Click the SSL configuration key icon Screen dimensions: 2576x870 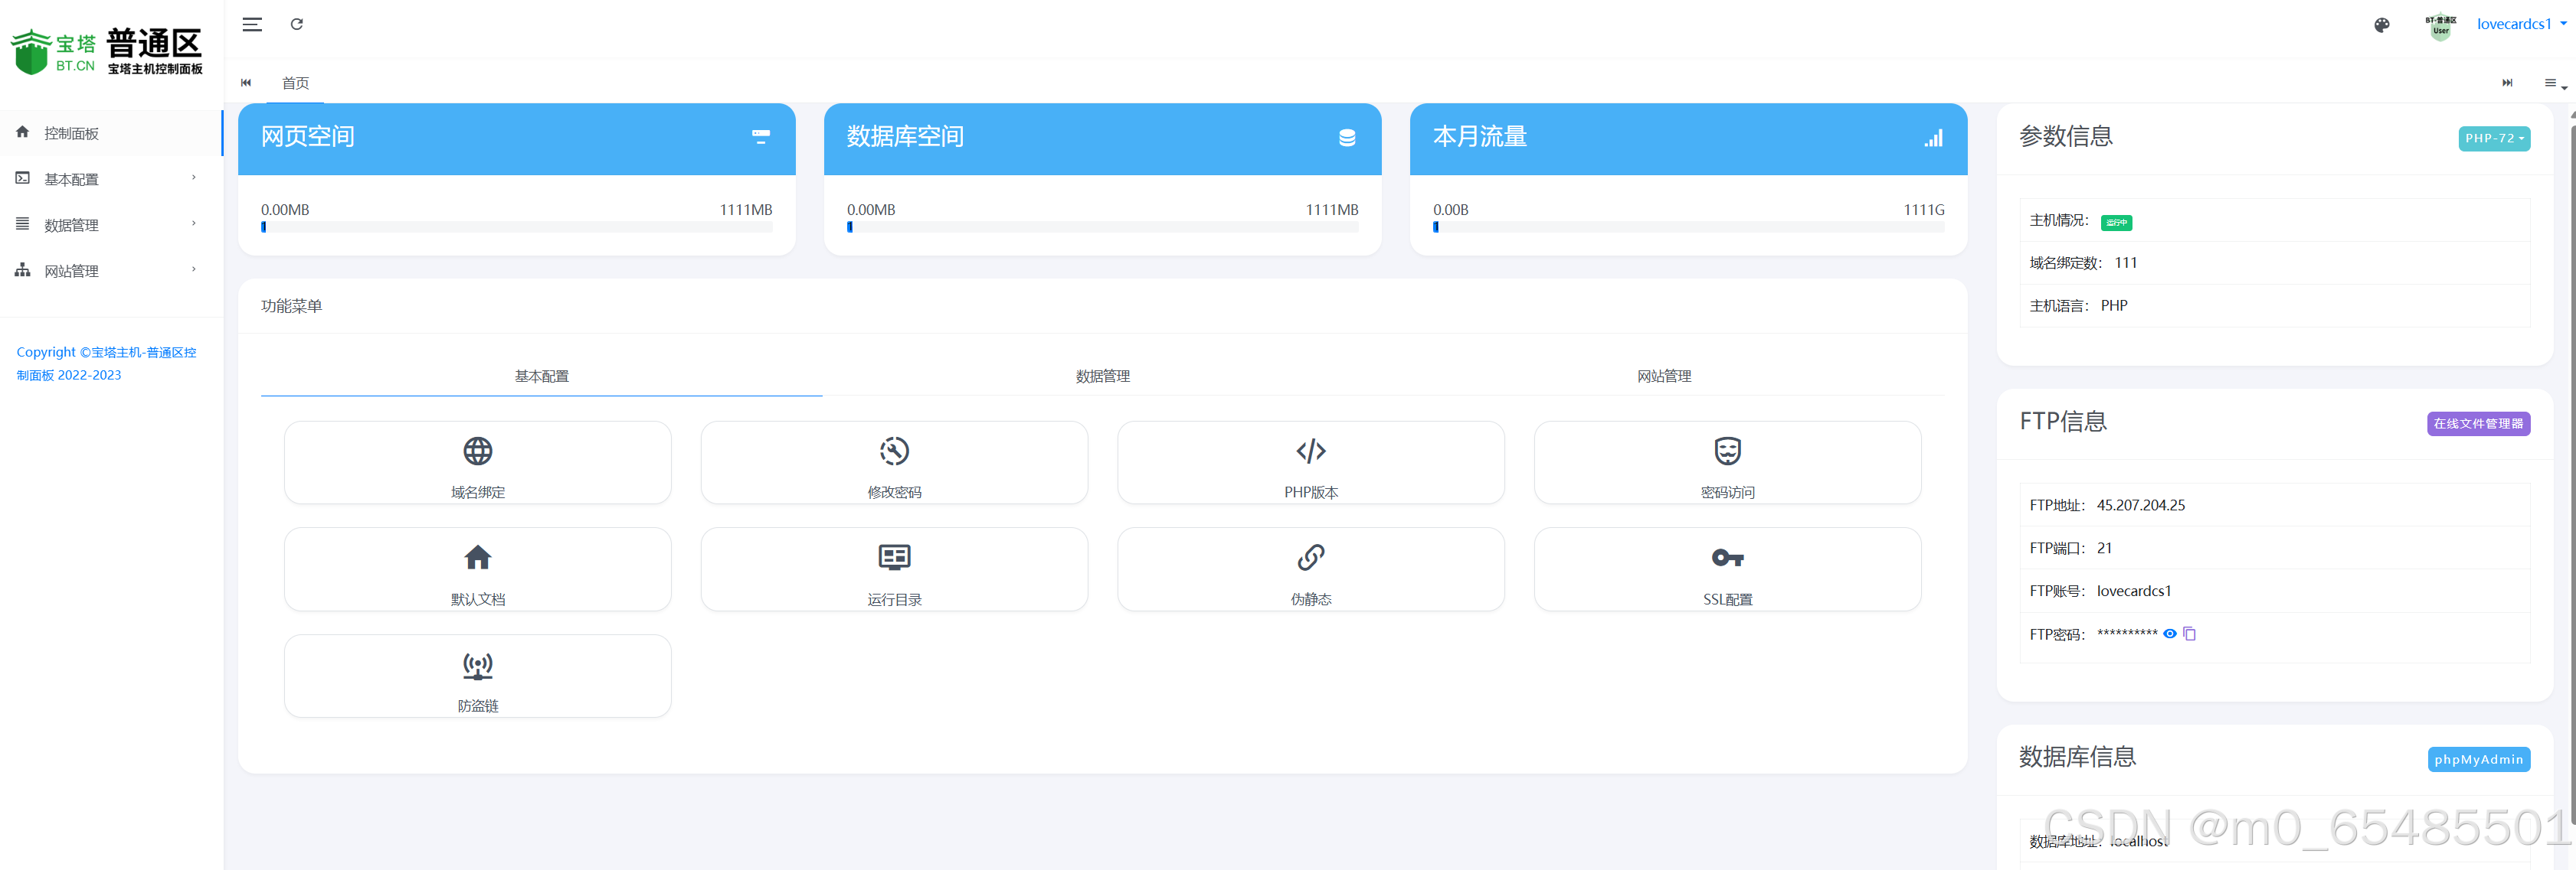pos(1727,557)
